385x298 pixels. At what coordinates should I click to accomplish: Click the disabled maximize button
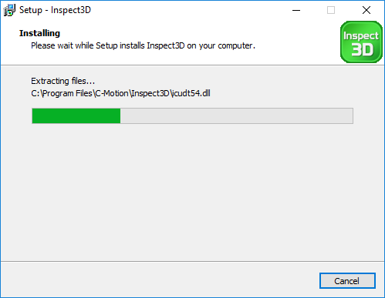pos(331,10)
